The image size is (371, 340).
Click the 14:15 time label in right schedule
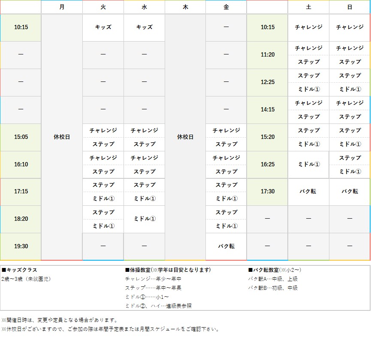[267, 110]
